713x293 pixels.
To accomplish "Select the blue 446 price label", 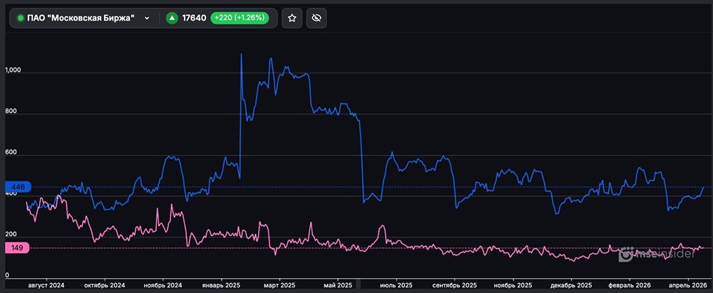I will coord(18,187).
